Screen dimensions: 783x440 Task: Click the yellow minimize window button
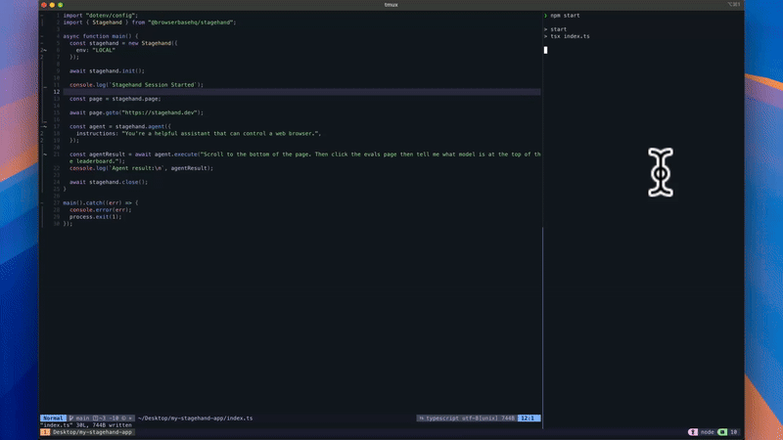(x=52, y=5)
